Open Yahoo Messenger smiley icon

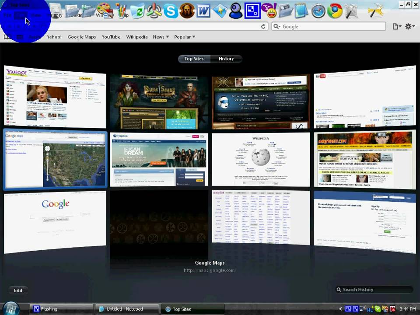click(x=269, y=10)
